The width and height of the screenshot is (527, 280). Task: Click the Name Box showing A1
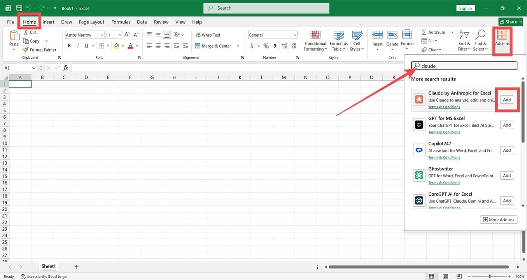tap(20, 68)
